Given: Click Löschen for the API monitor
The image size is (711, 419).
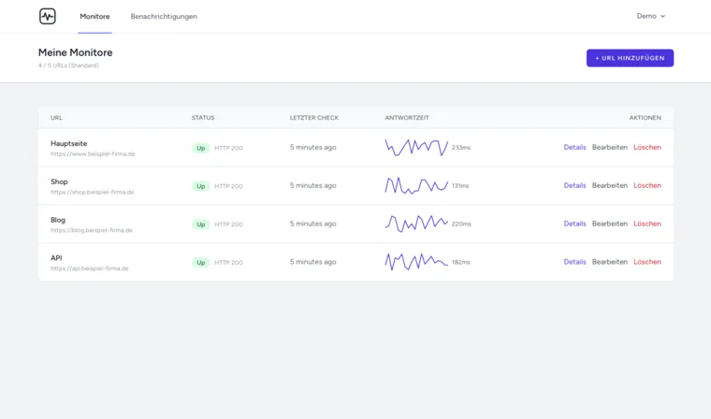Looking at the screenshot, I should coord(647,262).
